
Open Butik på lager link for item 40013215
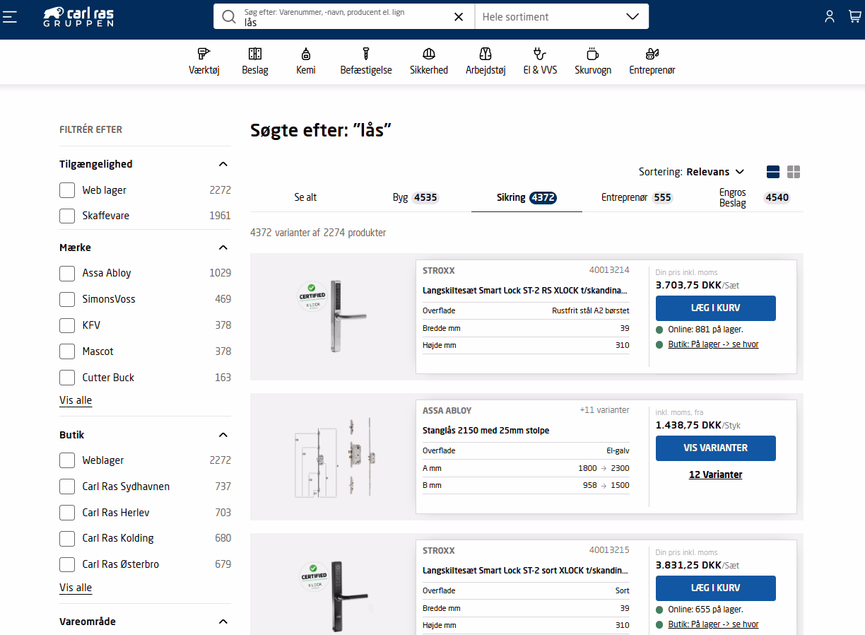pos(713,624)
